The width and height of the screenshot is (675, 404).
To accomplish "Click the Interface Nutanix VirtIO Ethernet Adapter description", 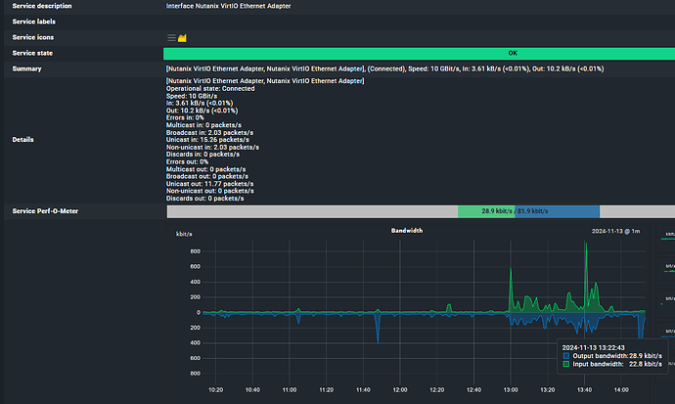I will click(x=228, y=6).
